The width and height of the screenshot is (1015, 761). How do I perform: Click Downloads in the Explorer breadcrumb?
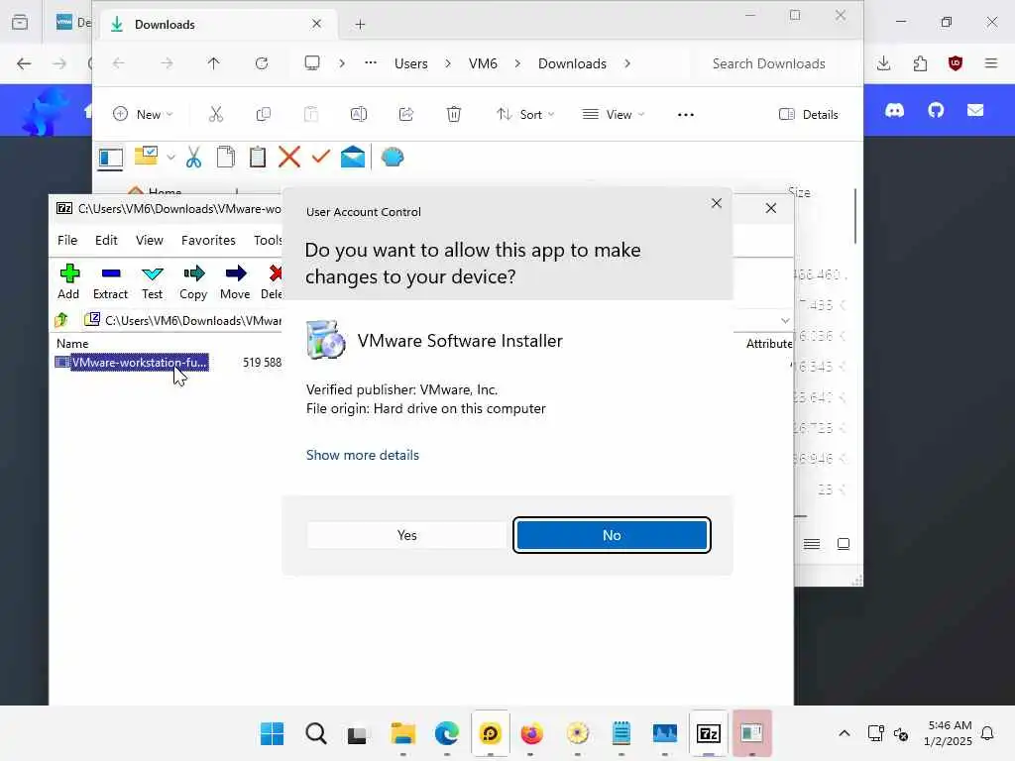click(572, 63)
